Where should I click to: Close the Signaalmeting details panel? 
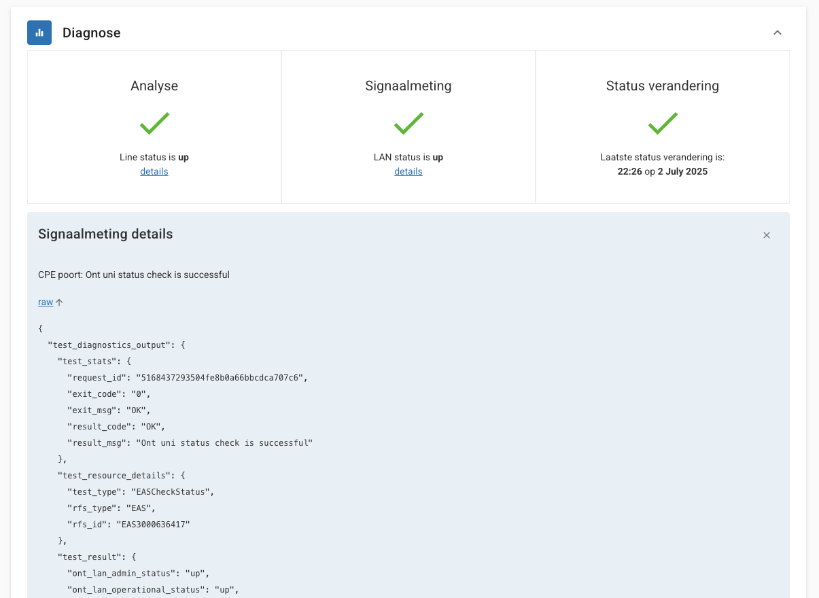pyautogui.click(x=767, y=235)
